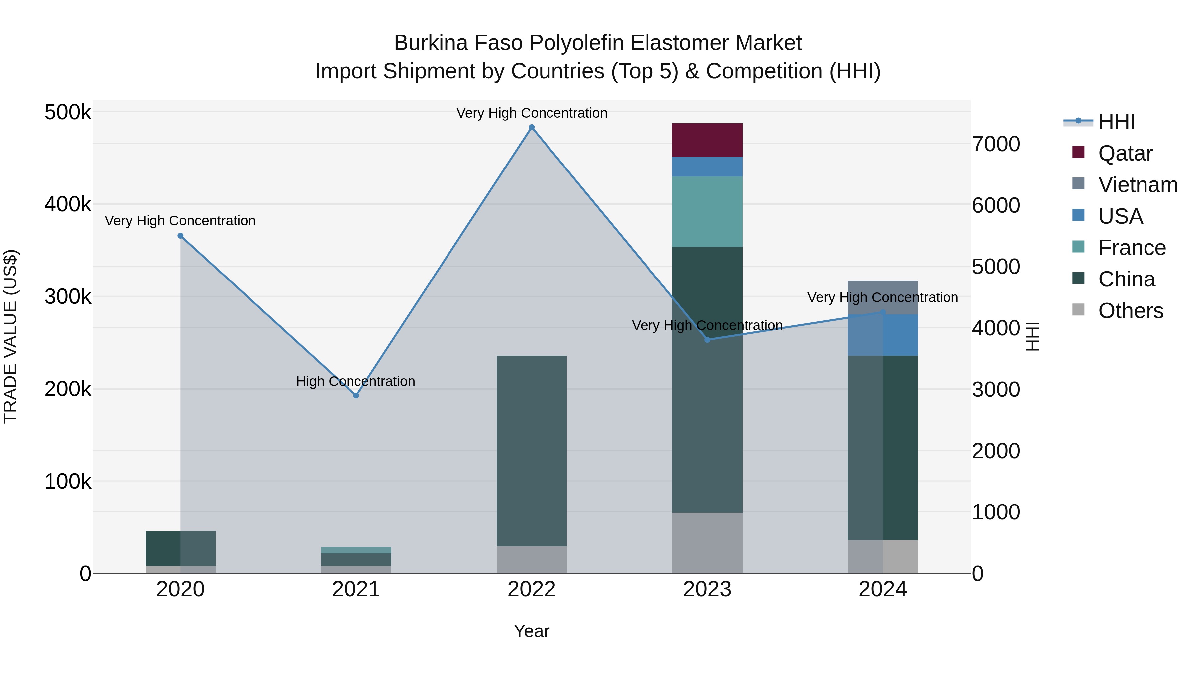Click the 5000 right HHI axis tick

[996, 267]
